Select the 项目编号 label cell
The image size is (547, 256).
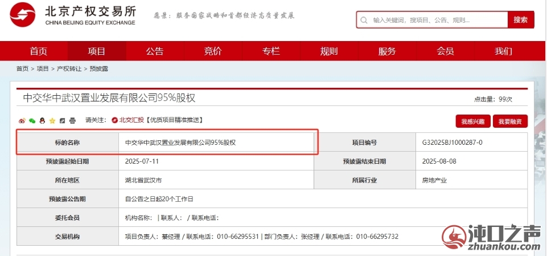pos(364,143)
